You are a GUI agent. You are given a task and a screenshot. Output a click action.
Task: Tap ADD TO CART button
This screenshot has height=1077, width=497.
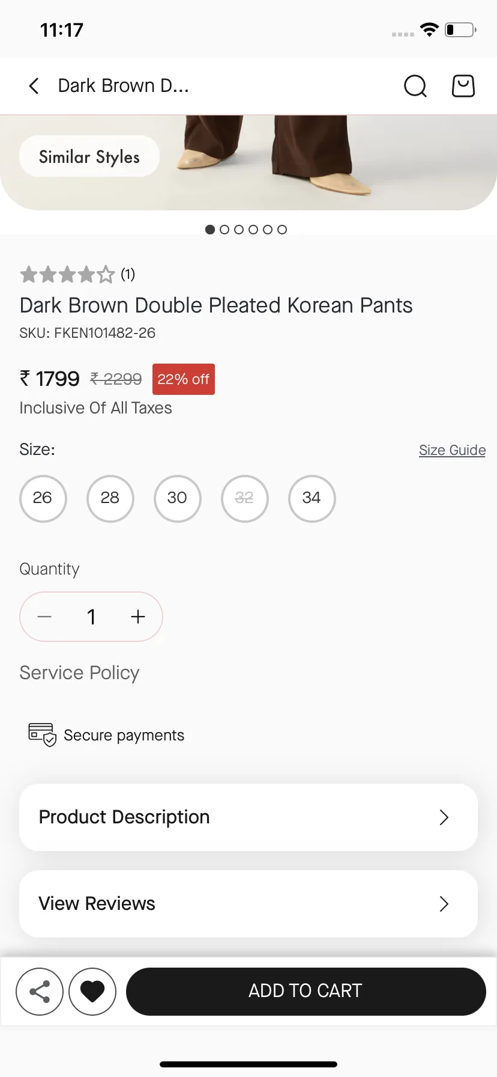[x=306, y=992]
